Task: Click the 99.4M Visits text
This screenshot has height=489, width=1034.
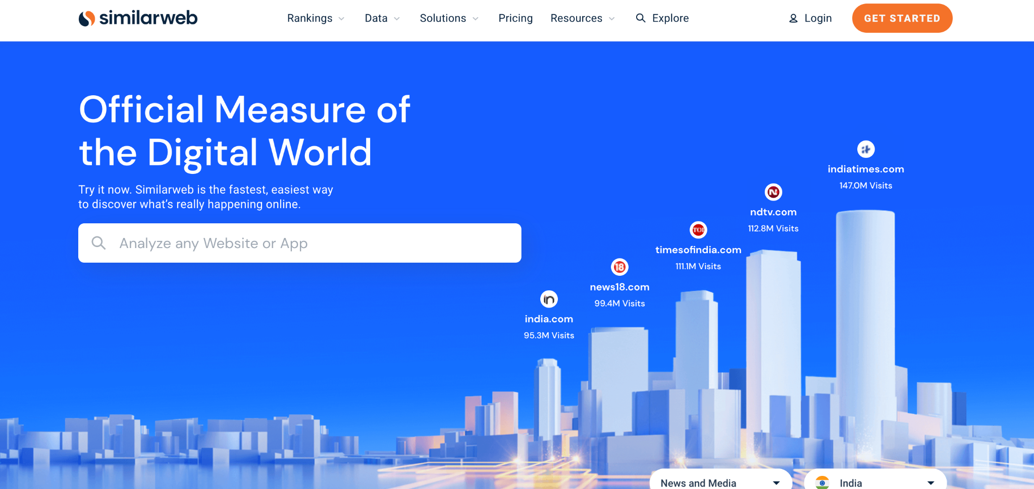Action: [619, 303]
